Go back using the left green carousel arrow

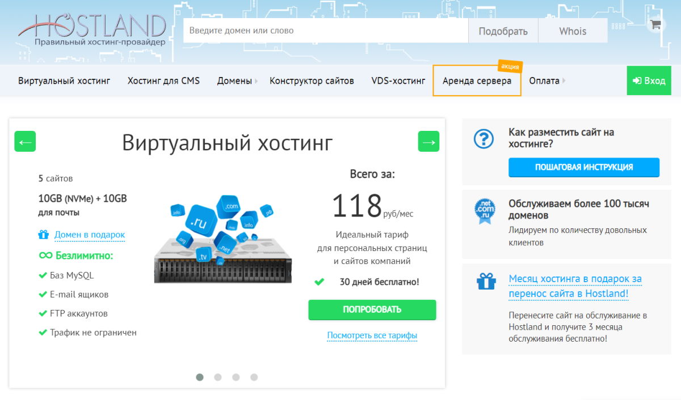pyautogui.click(x=25, y=141)
